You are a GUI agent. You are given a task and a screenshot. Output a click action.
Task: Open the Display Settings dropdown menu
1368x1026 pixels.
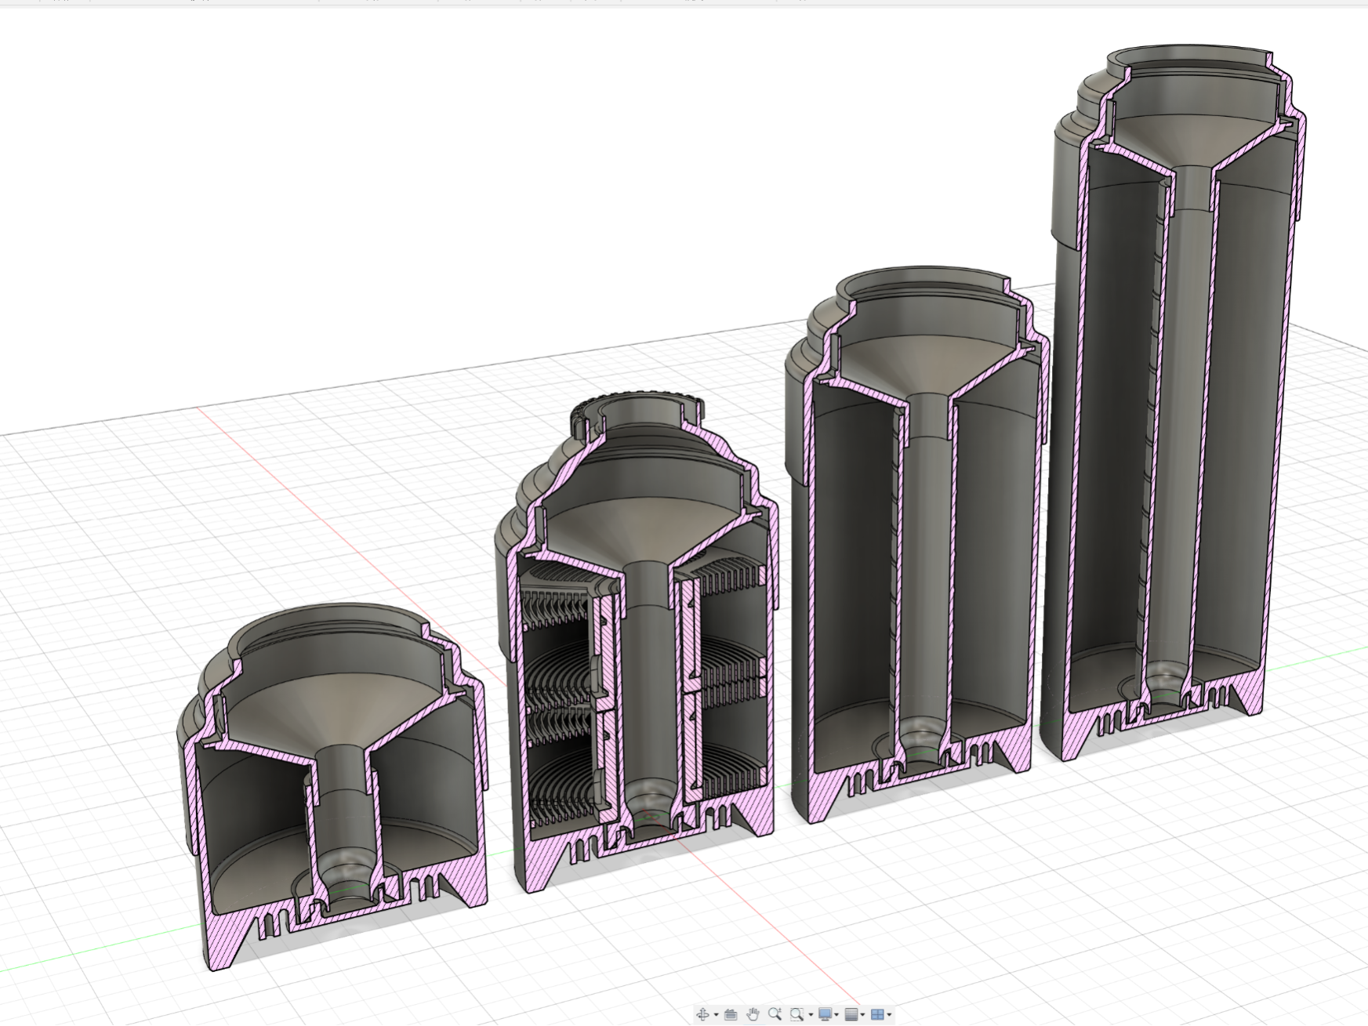coord(836,1014)
